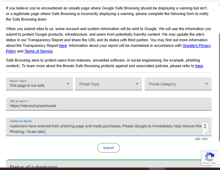Image resolution: width=220 pixels, height=170 pixels.
Task: Click the reCAPTCHA Terms link
Action: [x=213, y=163]
